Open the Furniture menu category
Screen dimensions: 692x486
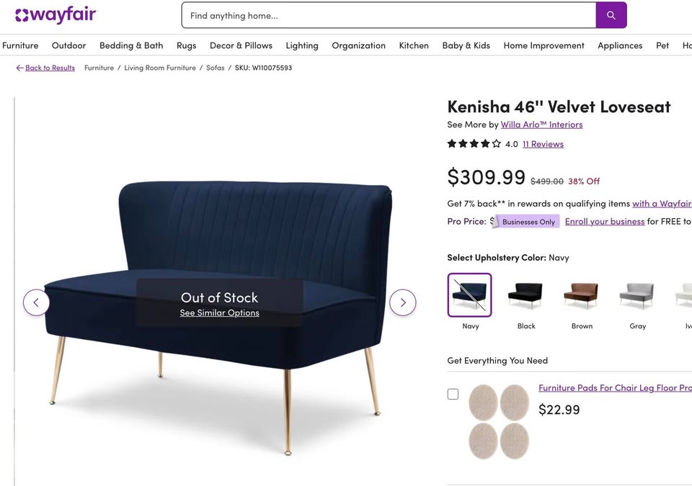(20, 45)
